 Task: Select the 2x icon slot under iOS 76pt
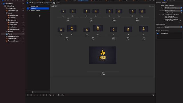click(128, 29)
